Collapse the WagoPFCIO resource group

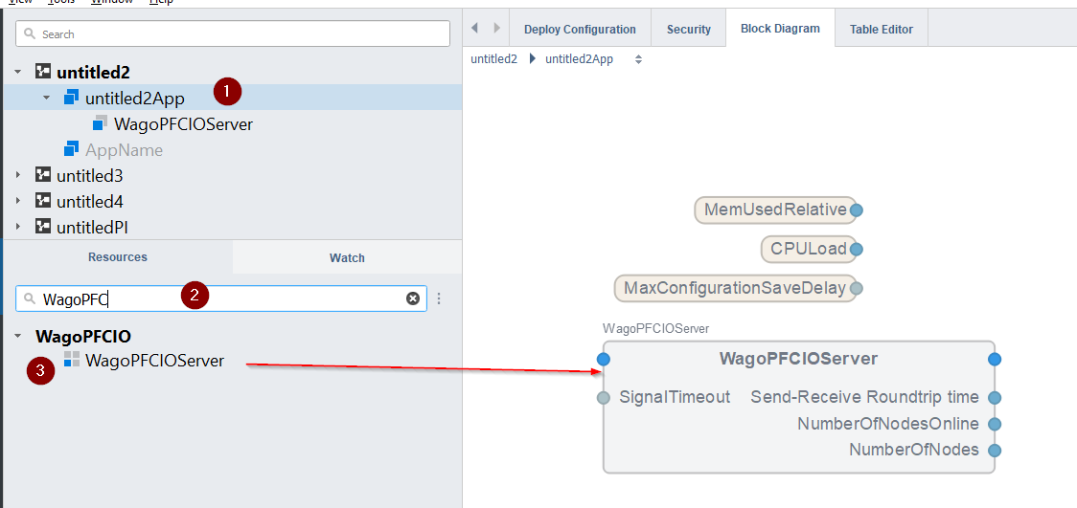[18, 337]
